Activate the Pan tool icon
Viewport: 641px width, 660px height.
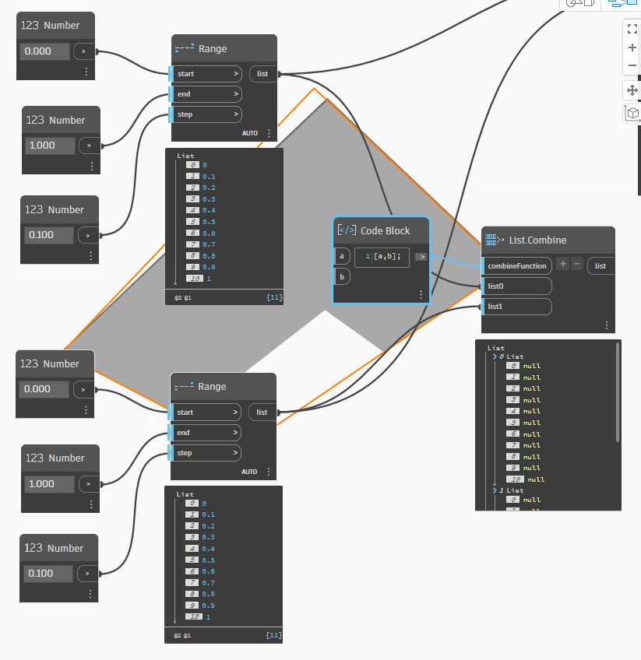tap(632, 90)
